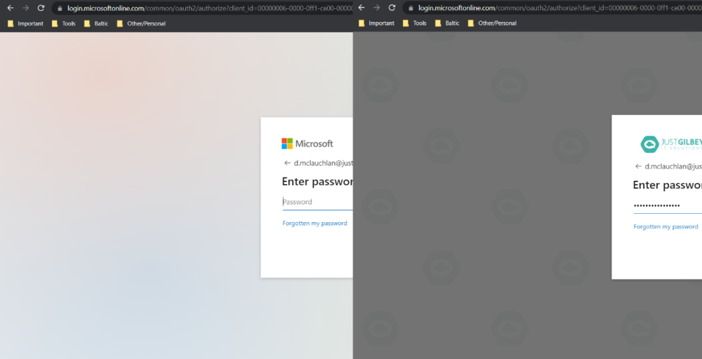The height and width of the screenshot is (359, 702).
Task: Click the back arrow beside the email on the Microsoft card
Action: coord(287,163)
